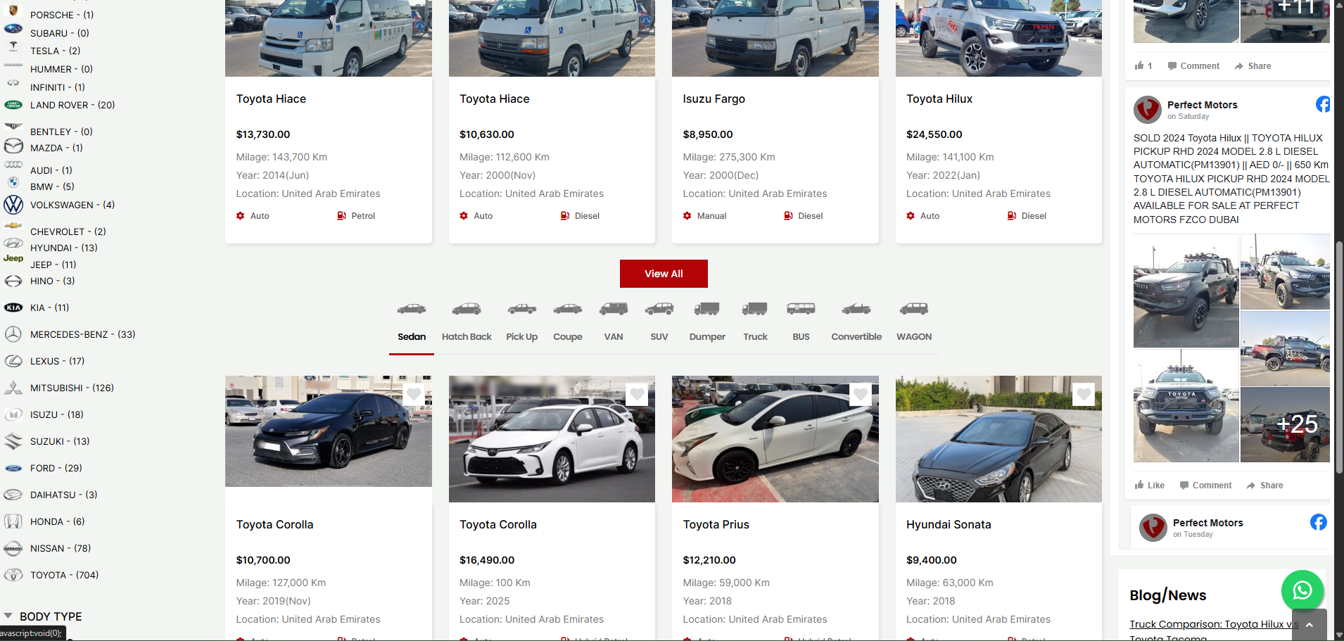Click the Toyota logo in brand list

tap(13, 575)
